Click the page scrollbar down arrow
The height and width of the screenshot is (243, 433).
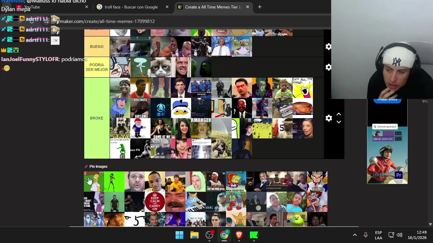pos(431,224)
